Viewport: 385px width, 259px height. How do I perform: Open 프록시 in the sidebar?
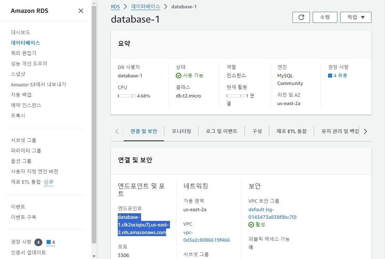[x=18, y=116]
